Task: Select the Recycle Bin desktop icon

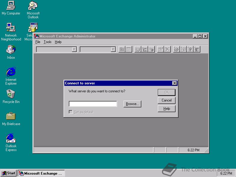Action: 11,96
